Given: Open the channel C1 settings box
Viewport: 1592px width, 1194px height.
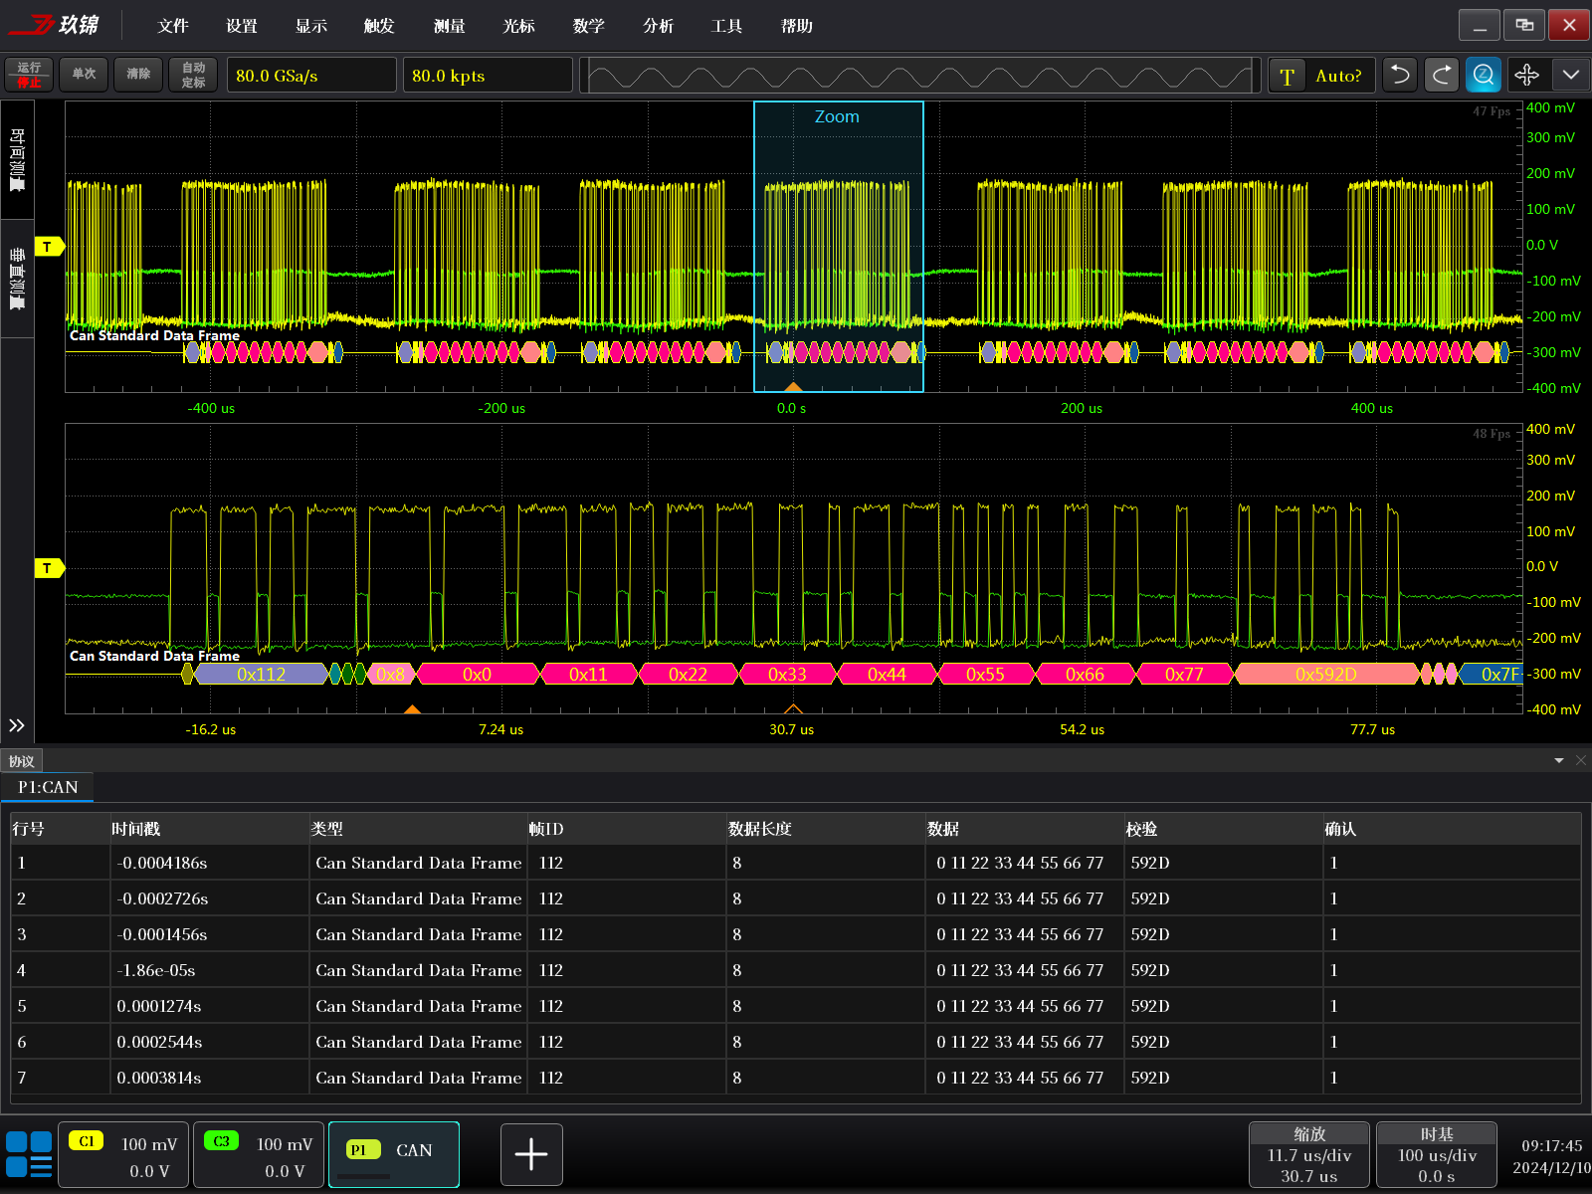Looking at the screenshot, I should 122,1155.
